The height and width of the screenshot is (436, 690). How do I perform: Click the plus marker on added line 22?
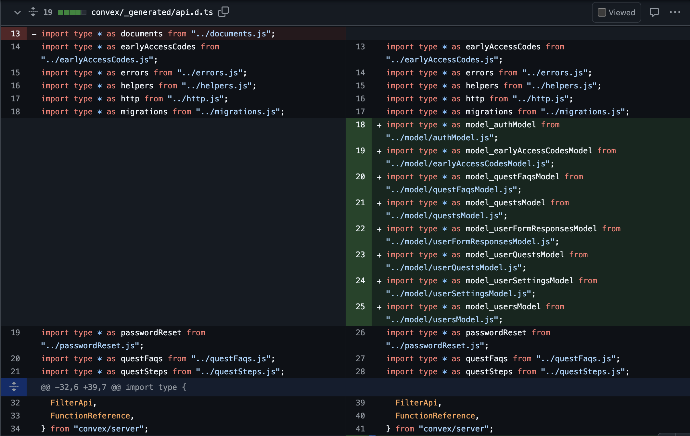[379, 229]
